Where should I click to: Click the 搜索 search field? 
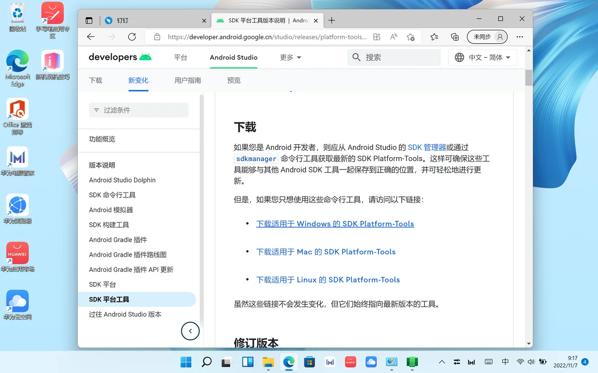(x=394, y=57)
